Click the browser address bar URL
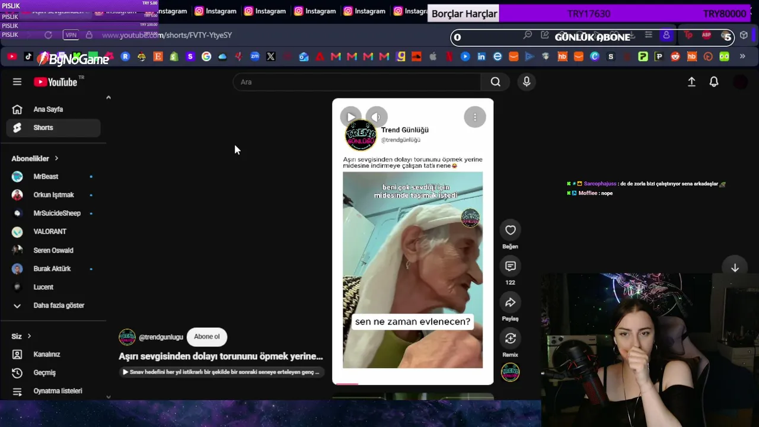This screenshot has height=427, width=759. coord(167,35)
